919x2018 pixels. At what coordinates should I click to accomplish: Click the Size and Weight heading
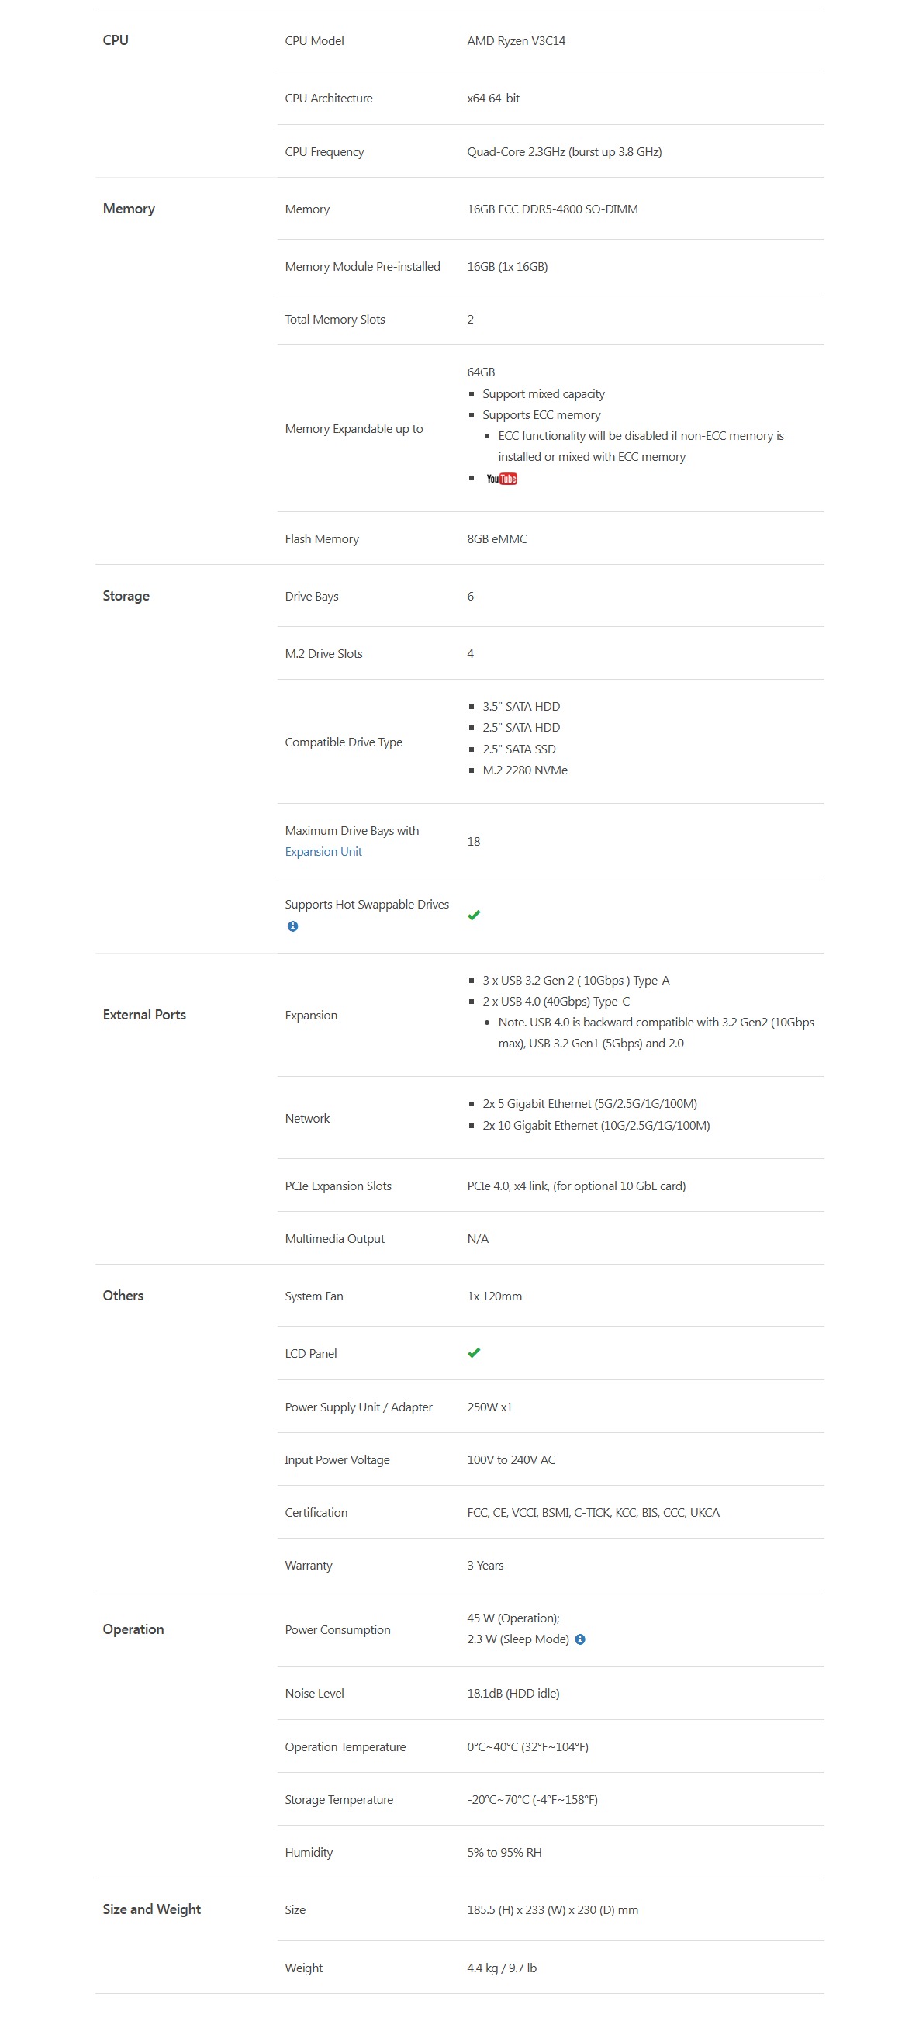point(152,1909)
